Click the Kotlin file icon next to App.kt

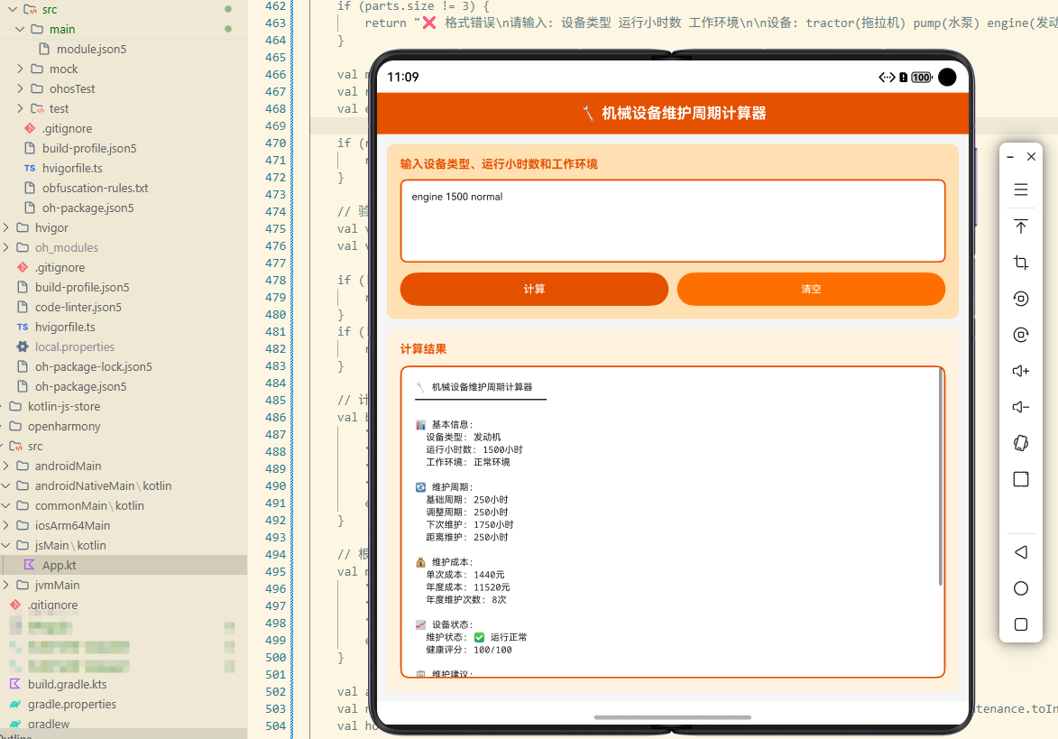click(29, 565)
